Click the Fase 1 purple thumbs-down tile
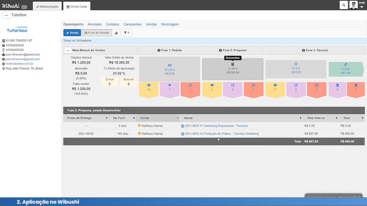The height and width of the screenshot is (206, 367). pyautogui.click(x=169, y=89)
